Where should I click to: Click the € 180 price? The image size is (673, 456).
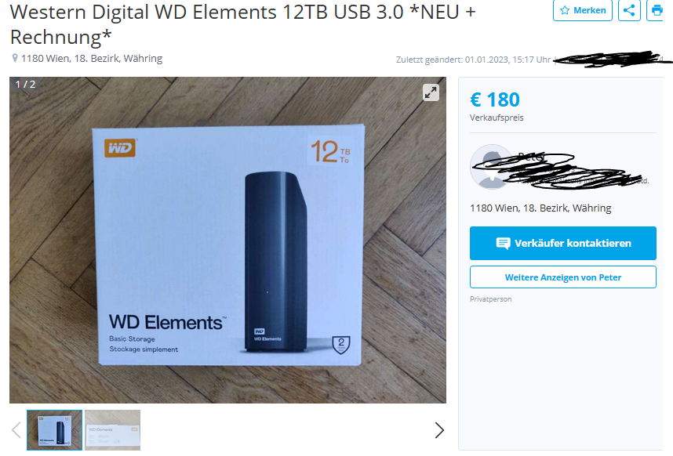coord(495,100)
